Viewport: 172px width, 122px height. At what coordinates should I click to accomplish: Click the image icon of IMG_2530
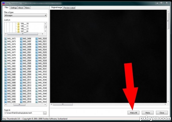37,66
